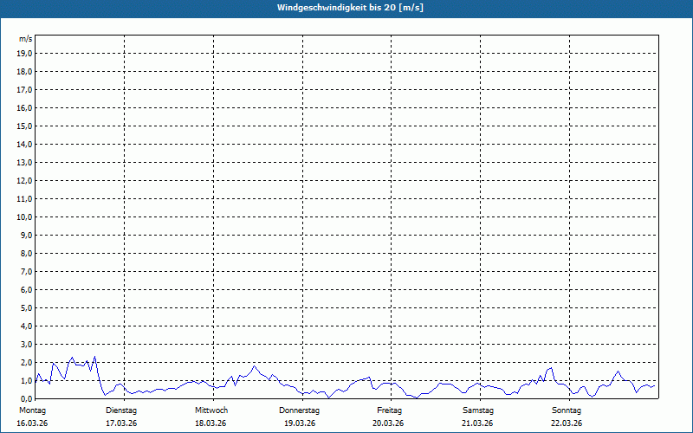Click the date 22.03.26
This screenshot has height=433, width=693.
pos(567,423)
